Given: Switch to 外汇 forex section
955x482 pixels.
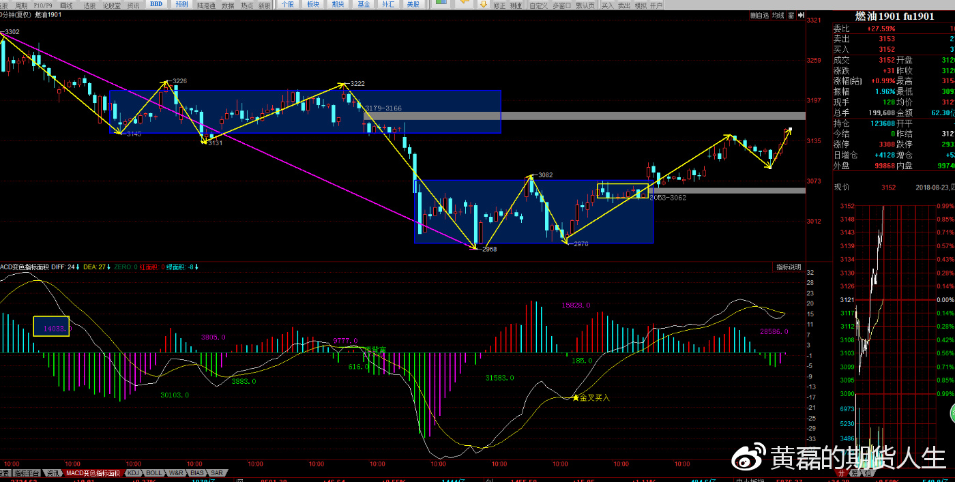Looking at the screenshot, I should 388,5.
